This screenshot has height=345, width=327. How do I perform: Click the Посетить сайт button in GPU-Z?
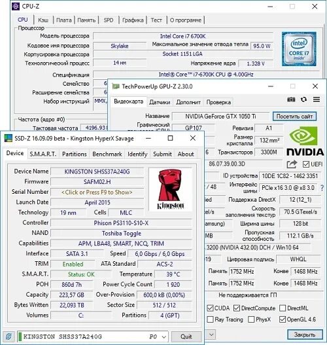(294, 116)
